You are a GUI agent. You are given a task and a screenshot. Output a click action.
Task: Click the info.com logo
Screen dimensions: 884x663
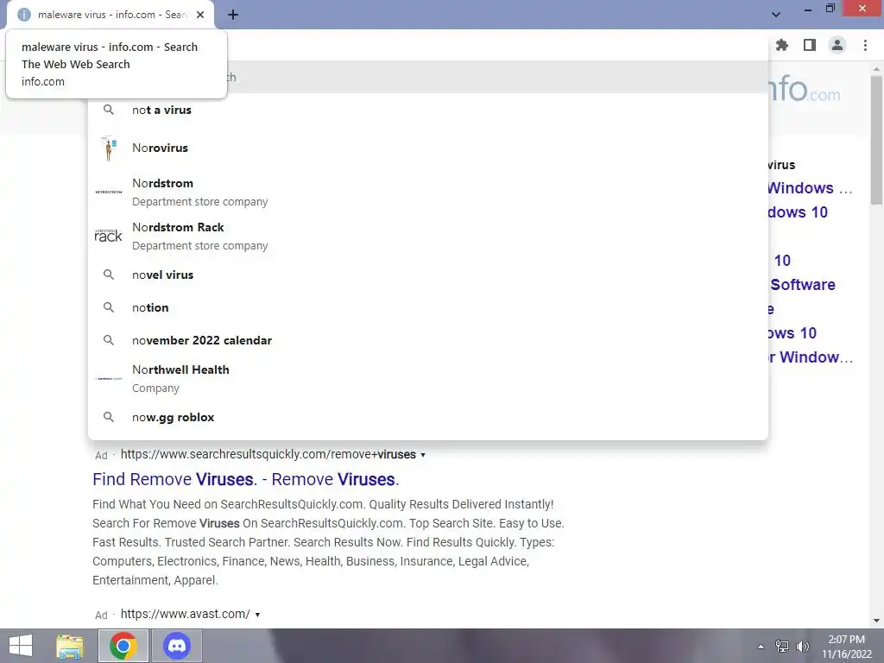tap(805, 90)
